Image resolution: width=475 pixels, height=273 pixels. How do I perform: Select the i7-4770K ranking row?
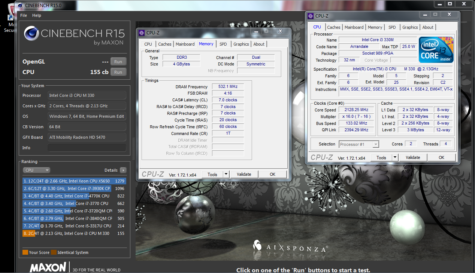tap(74, 196)
